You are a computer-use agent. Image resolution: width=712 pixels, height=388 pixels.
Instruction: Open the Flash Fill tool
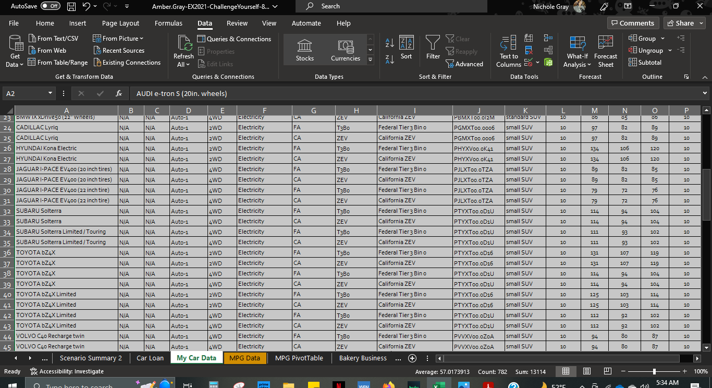(x=528, y=38)
